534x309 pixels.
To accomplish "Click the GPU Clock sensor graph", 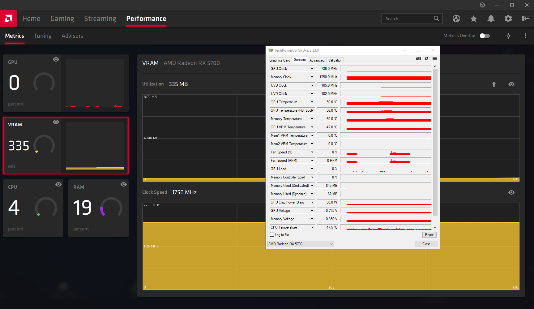I will (386, 69).
